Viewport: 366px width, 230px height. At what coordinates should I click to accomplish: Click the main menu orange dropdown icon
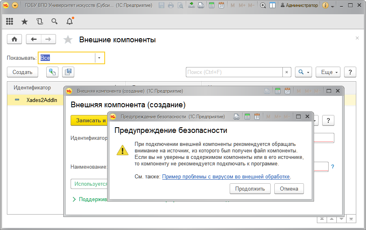click(x=15, y=5)
